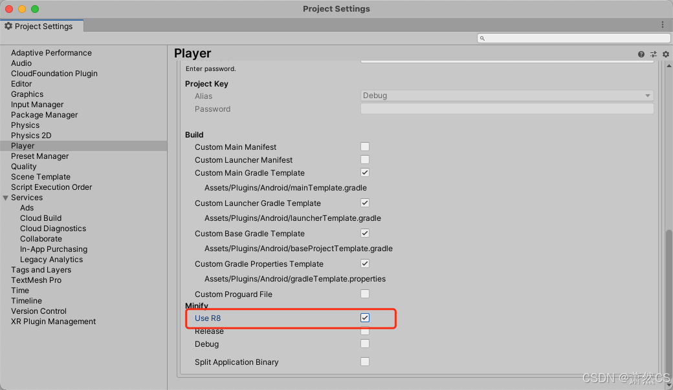The image size is (673, 390).
Task: Enable Custom Proguard File checkbox
Action: tap(365, 294)
